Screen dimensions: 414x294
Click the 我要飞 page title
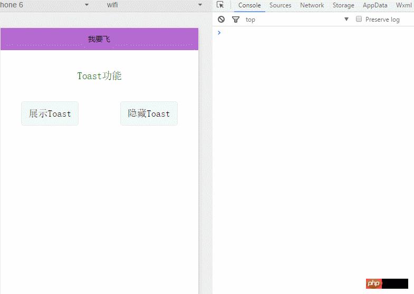coord(99,40)
